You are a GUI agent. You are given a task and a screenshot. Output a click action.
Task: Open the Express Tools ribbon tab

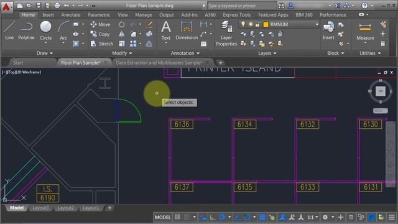click(236, 15)
